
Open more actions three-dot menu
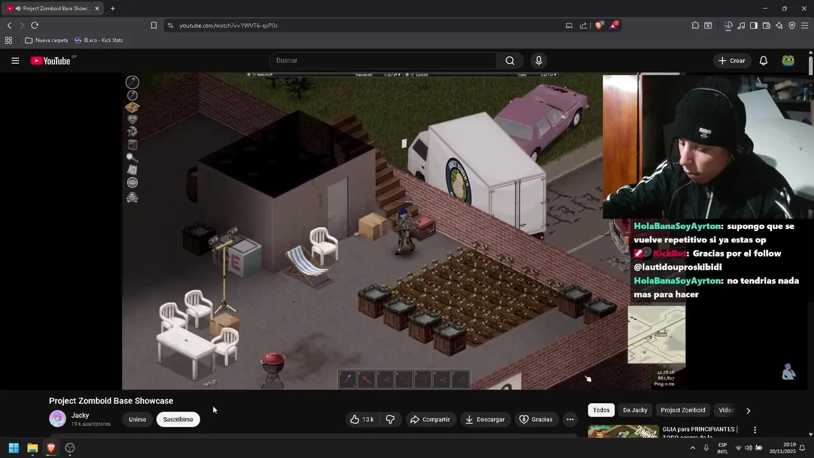click(570, 419)
